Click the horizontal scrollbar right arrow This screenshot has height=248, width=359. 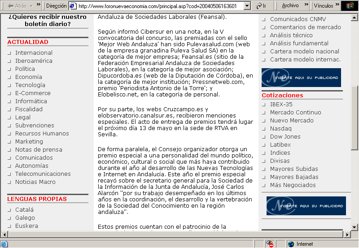[x=347, y=235]
